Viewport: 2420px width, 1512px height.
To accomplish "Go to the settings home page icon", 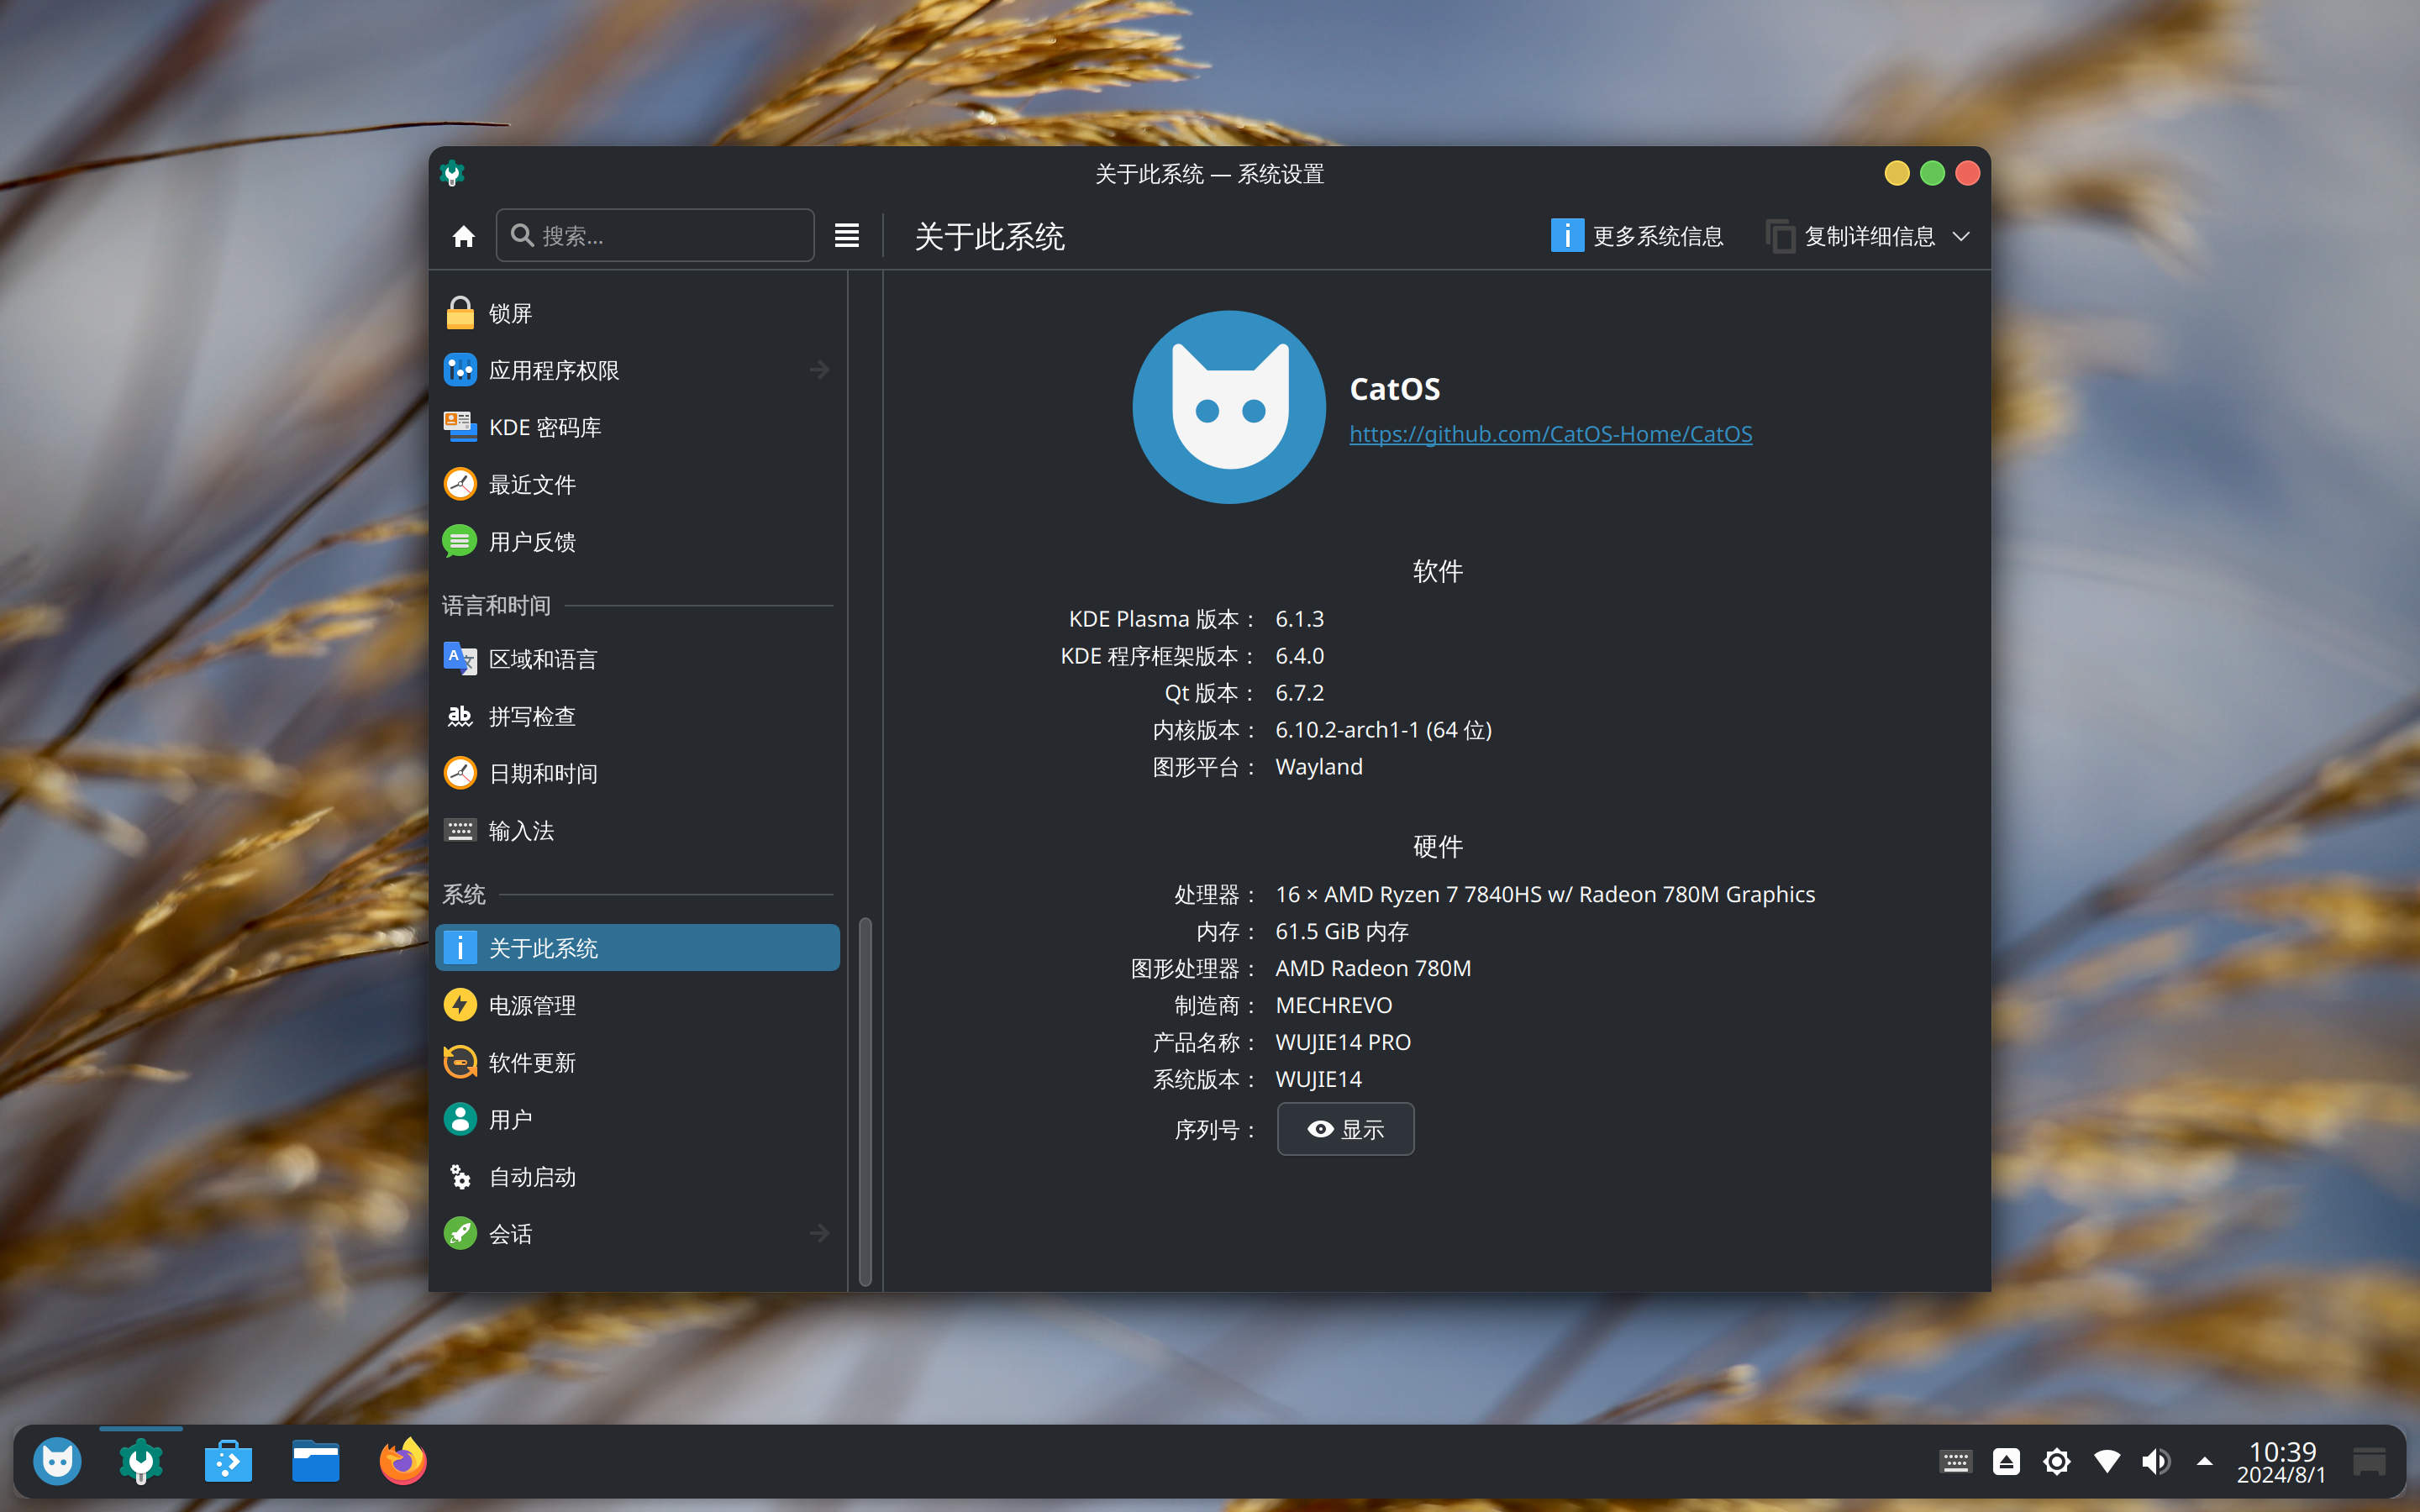I will 463,236.
